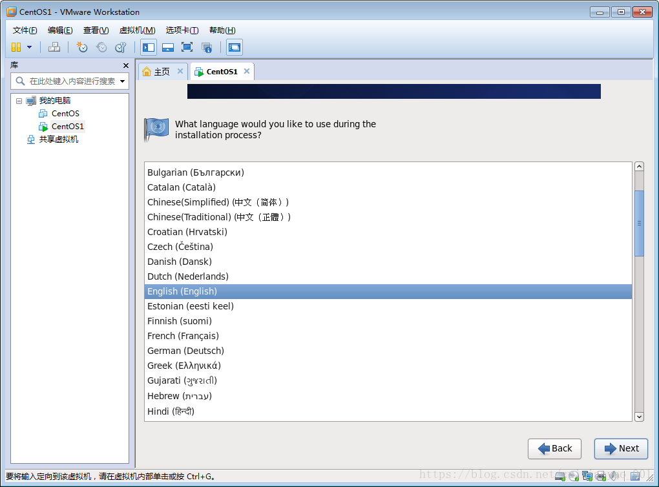The width and height of the screenshot is (659, 487).
Task: Select 共享虚拟机 in the library
Action: pyautogui.click(x=58, y=140)
